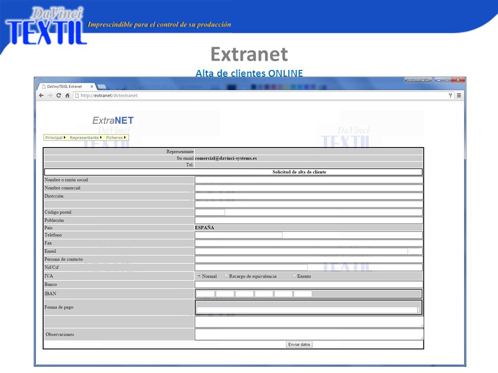Click the Nif/Cif input field
Viewport: 498px width, 373px height.
click(251, 267)
